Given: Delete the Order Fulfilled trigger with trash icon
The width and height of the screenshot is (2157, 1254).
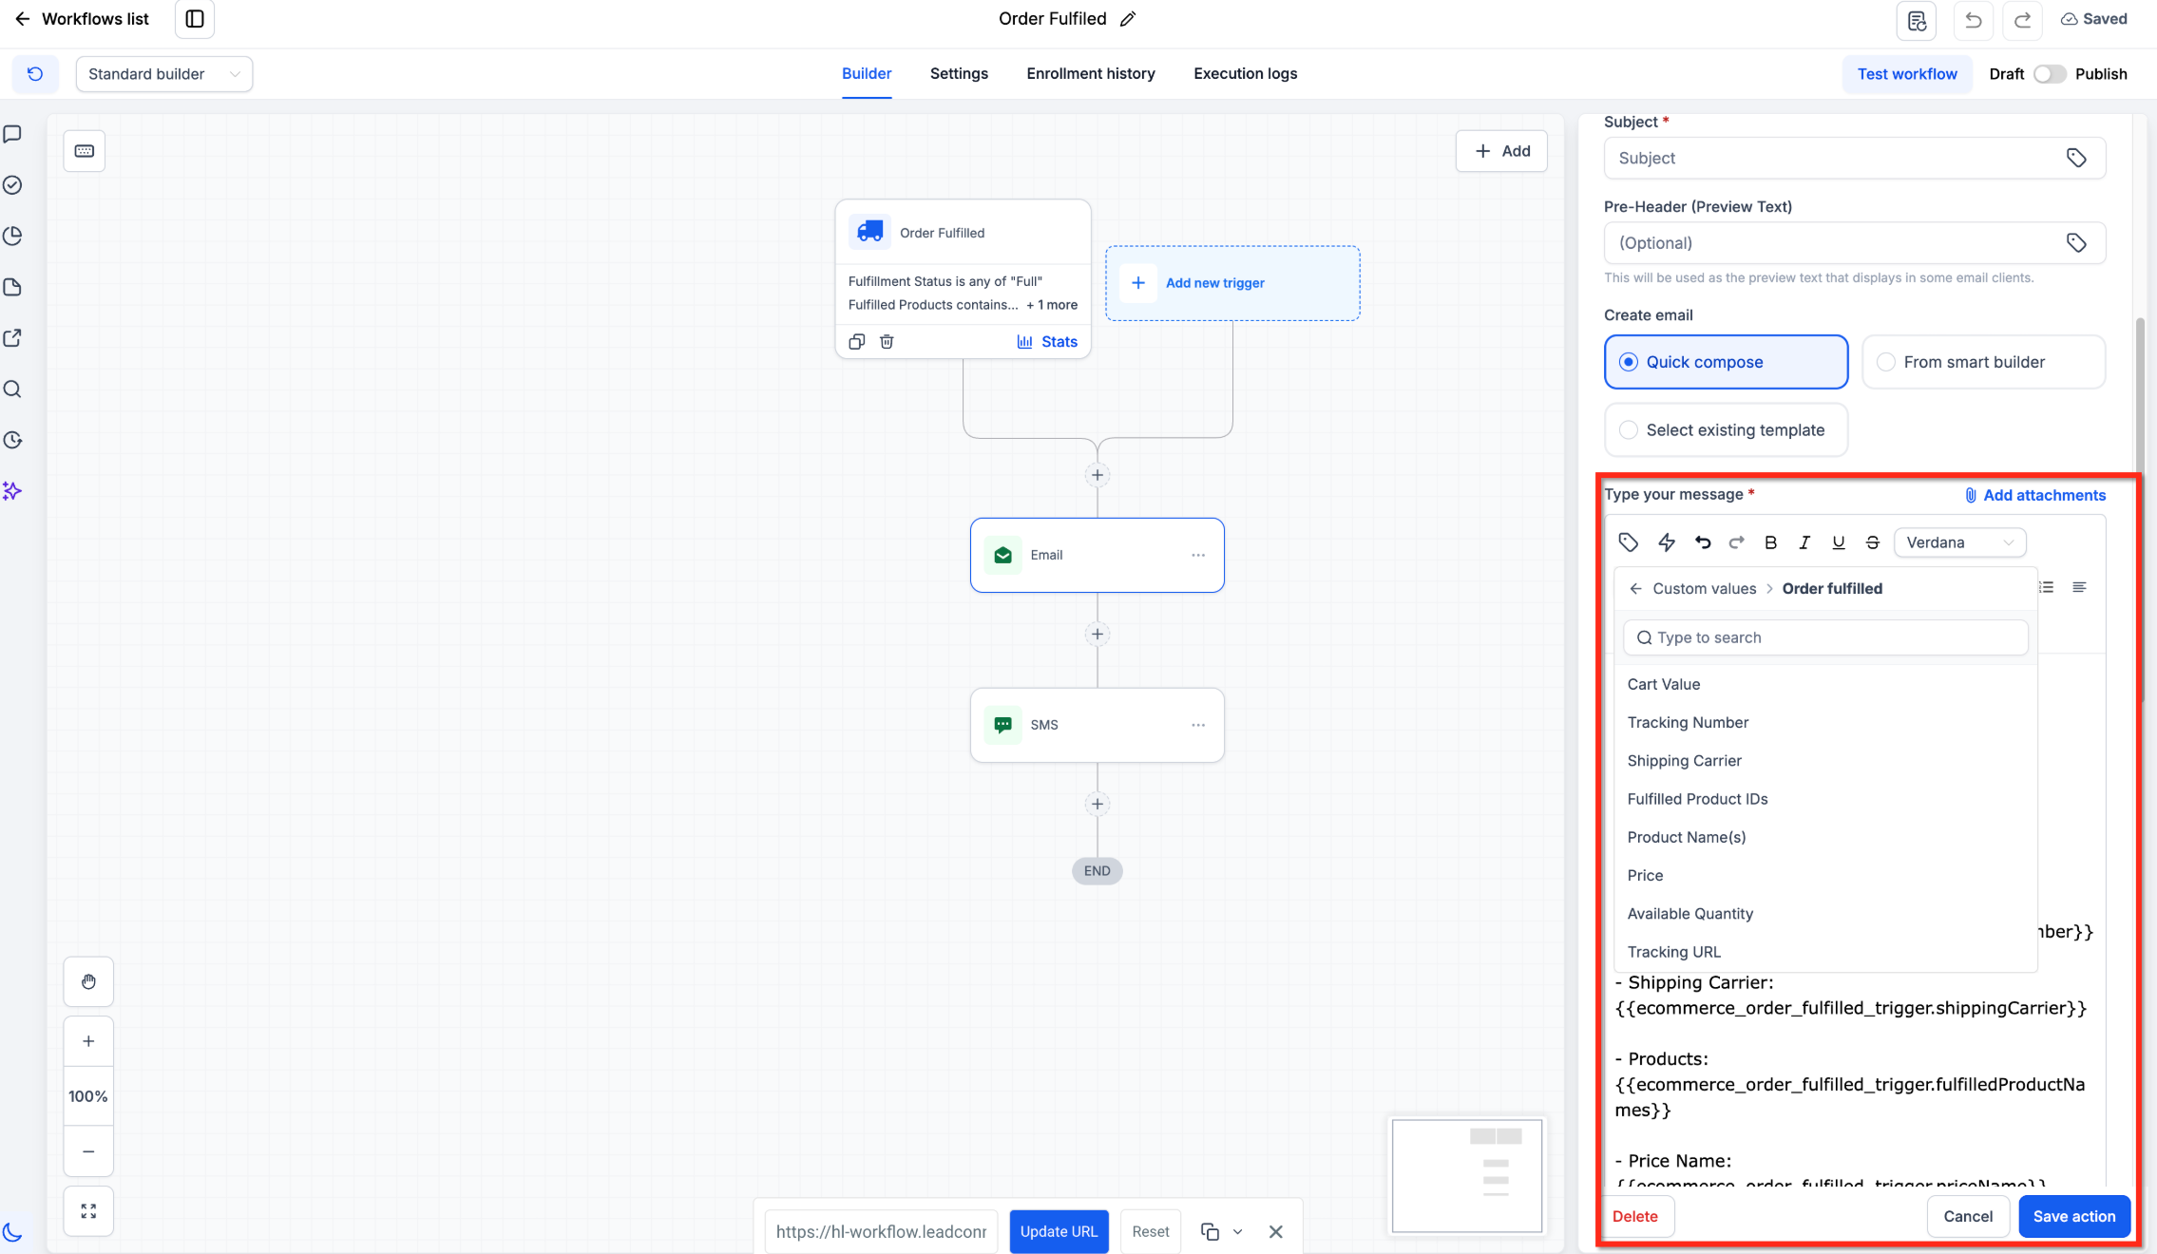Looking at the screenshot, I should tap(887, 342).
